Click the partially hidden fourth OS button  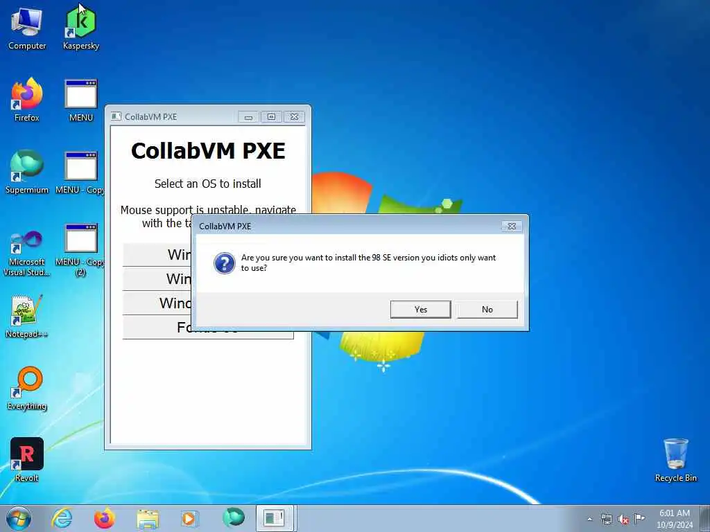(157, 327)
